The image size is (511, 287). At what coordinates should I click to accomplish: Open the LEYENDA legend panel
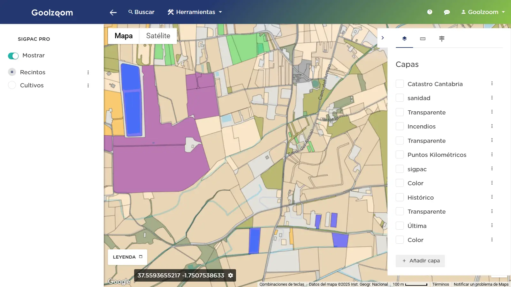pyautogui.click(x=127, y=257)
